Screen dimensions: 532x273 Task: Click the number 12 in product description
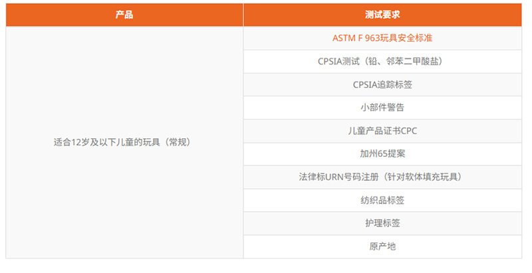coord(79,142)
